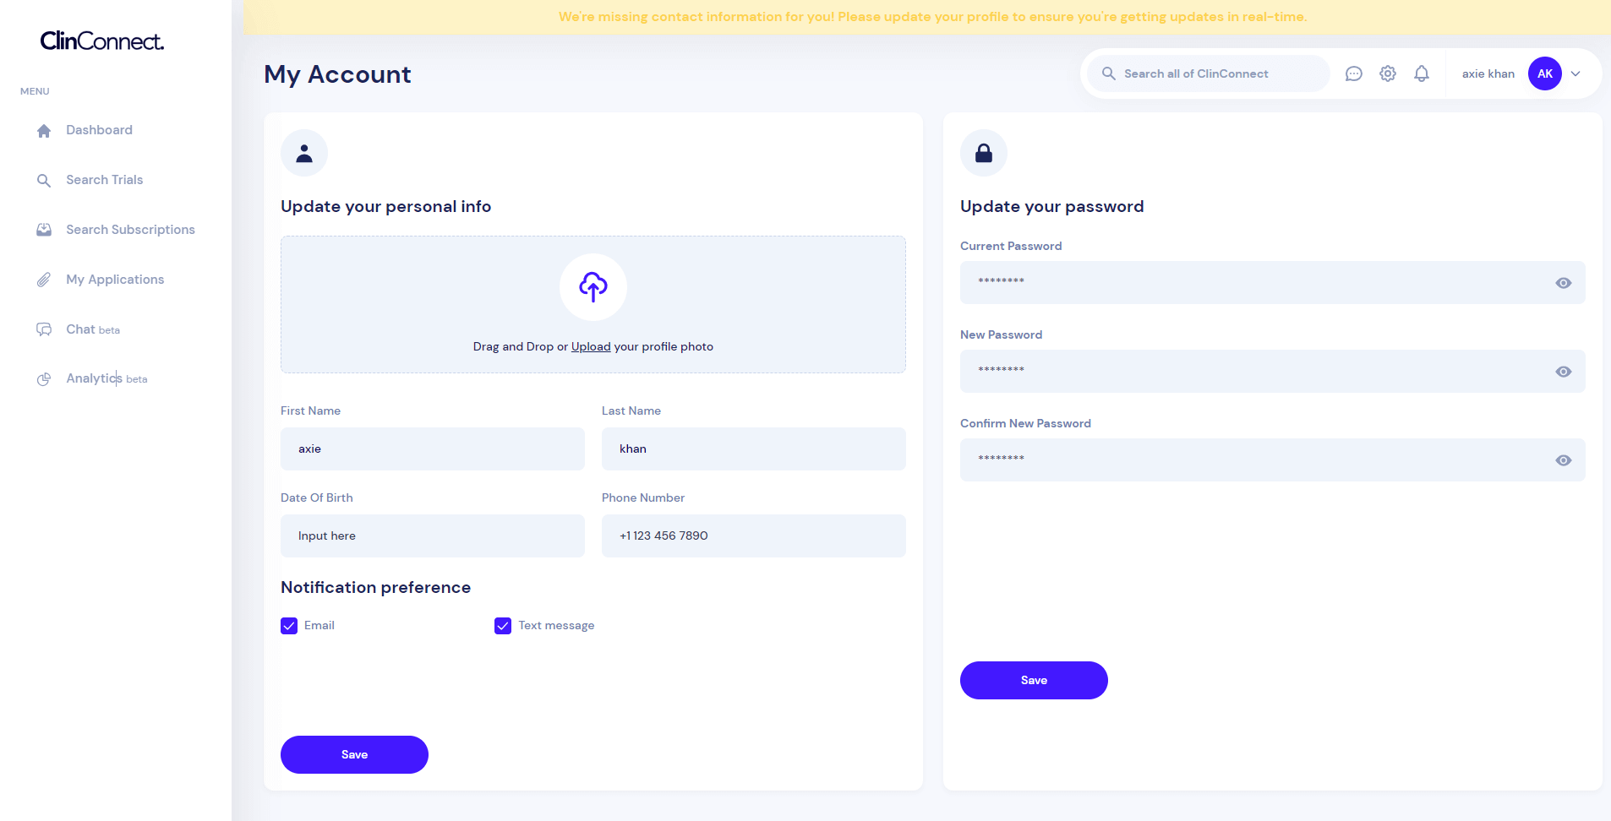Click the Upload link for profile photo
The height and width of the screenshot is (821, 1611).
click(x=590, y=346)
